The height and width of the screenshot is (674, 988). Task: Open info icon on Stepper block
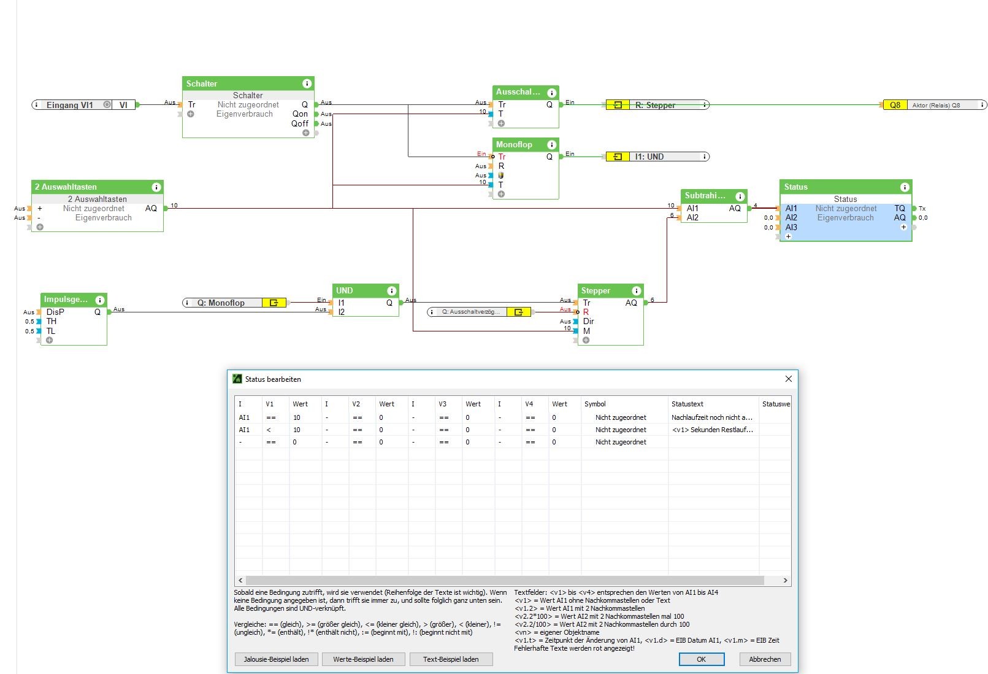(637, 291)
